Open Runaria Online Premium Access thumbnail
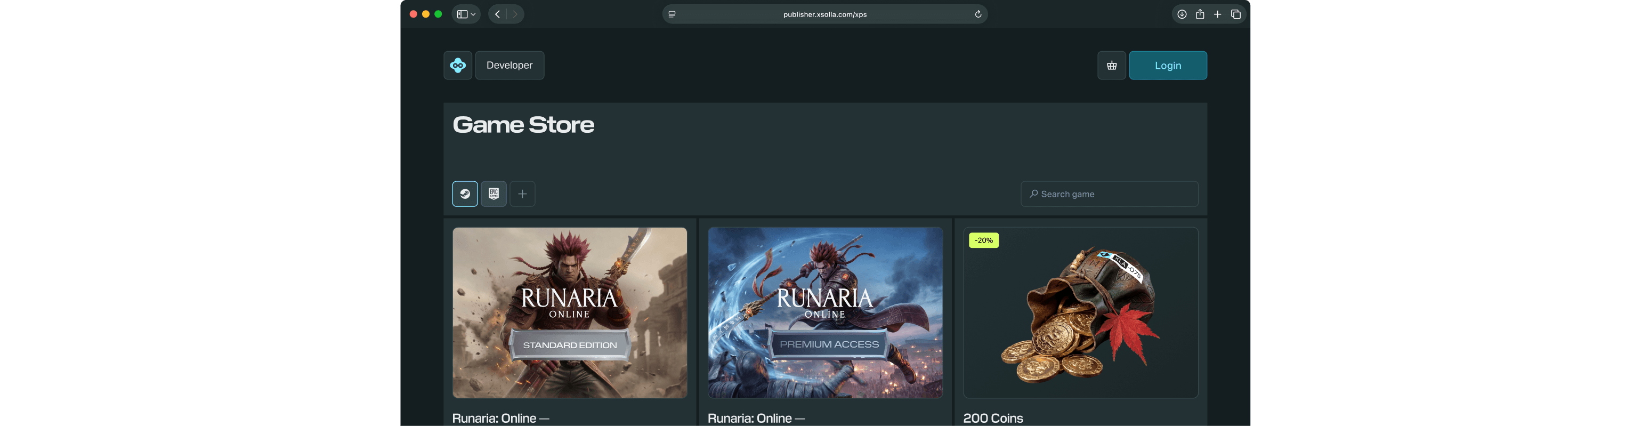Image resolution: width=1650 pixels, height=426 pixels. 825,312
